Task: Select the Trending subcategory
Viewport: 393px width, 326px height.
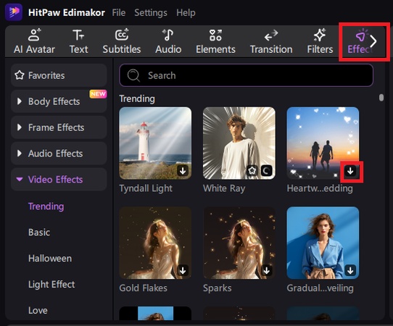Action: coord(46,206)
